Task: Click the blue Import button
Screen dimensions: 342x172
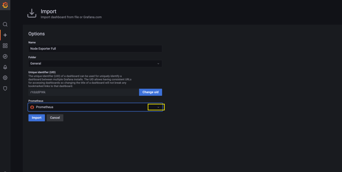Action: (x=37, y=118)
